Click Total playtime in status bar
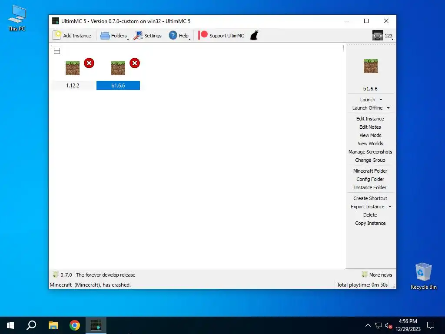Image resolution: width=445 pixels, height=334 pixels. tap(362, 284)
